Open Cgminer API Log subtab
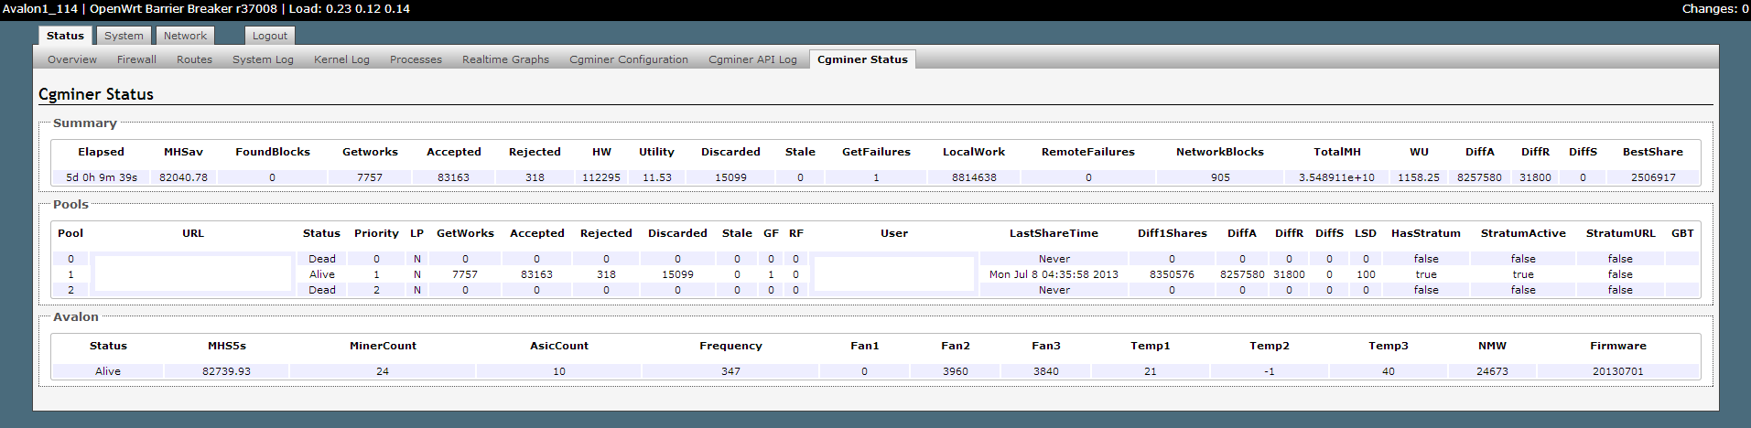The width and height of the screenshot is (1751, 428). tap(752, 59)
